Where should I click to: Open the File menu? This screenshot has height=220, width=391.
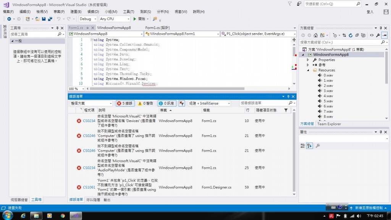click(x=8, y=12)
